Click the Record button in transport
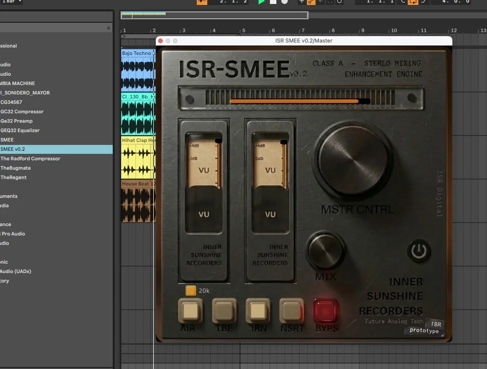The height and width of the screenshot is (369, 487). [284, 1]
